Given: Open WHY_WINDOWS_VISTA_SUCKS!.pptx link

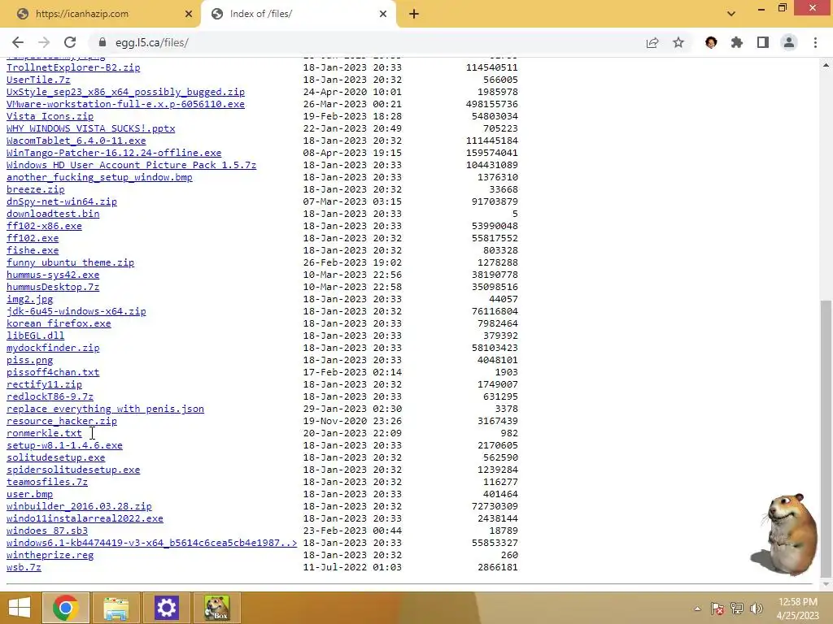Looking at the screenshot, I should click(91, 128).
